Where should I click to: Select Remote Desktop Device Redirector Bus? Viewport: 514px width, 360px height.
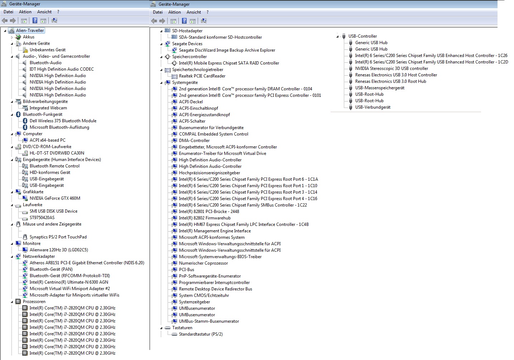216,289
